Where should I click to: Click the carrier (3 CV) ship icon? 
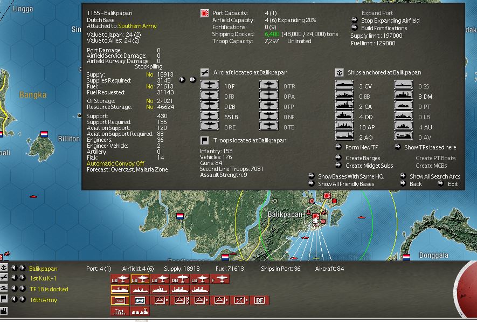[344, 86]
